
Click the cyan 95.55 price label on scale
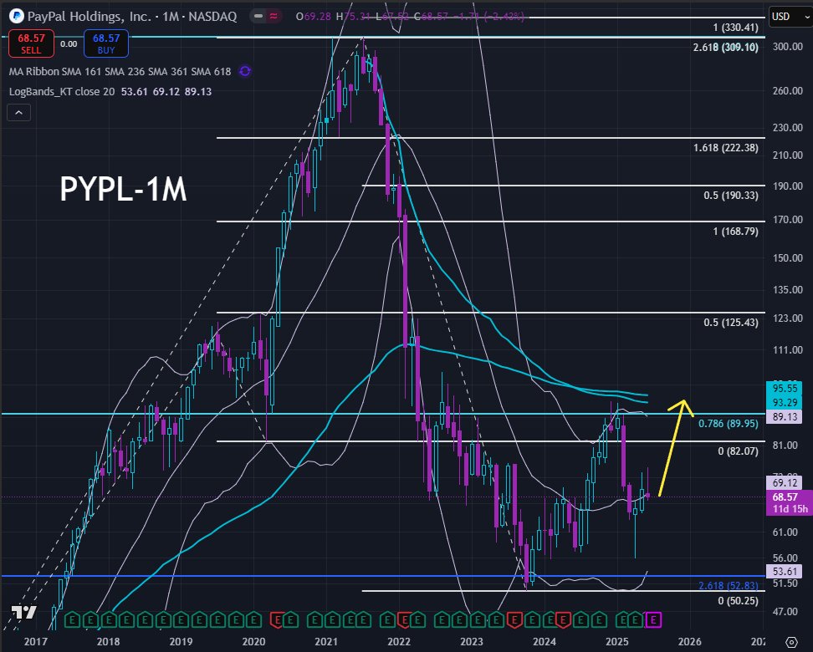[x=786, y=389]
